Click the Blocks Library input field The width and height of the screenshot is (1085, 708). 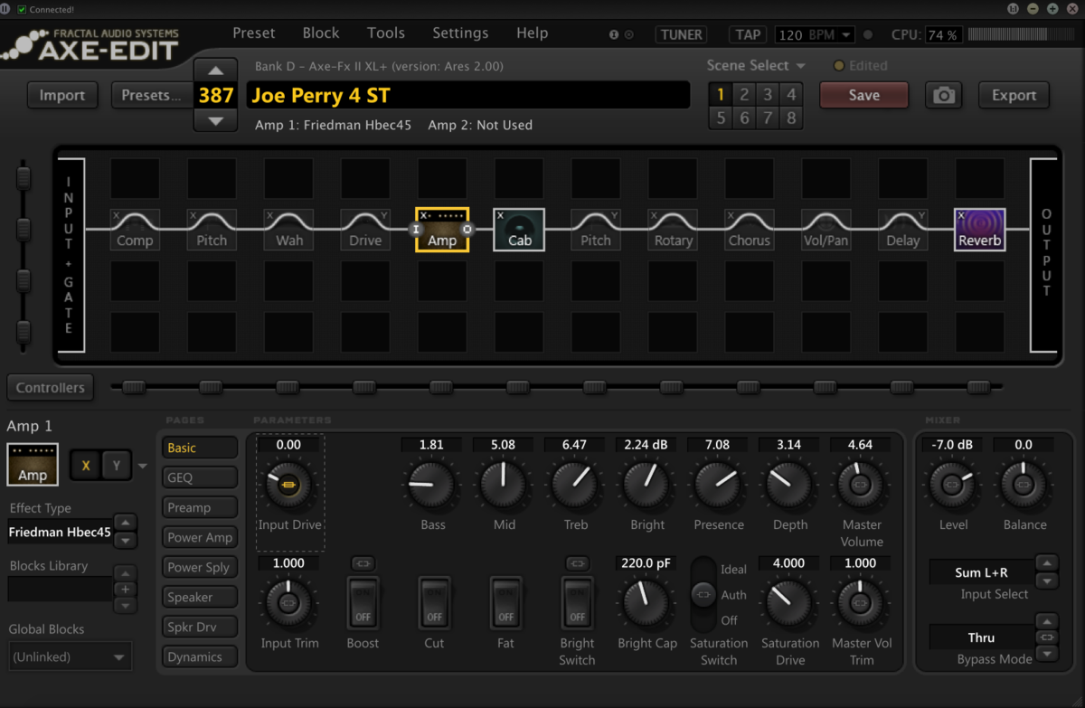pyautogui.click(x=60, y=589)
